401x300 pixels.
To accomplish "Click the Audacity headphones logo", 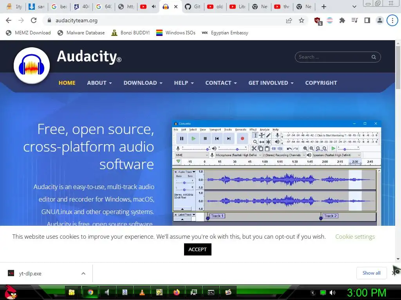I will 32,65.
